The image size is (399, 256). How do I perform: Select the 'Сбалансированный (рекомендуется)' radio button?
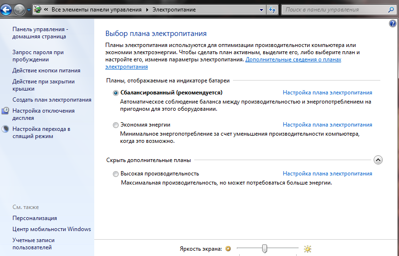coord(116,93)
